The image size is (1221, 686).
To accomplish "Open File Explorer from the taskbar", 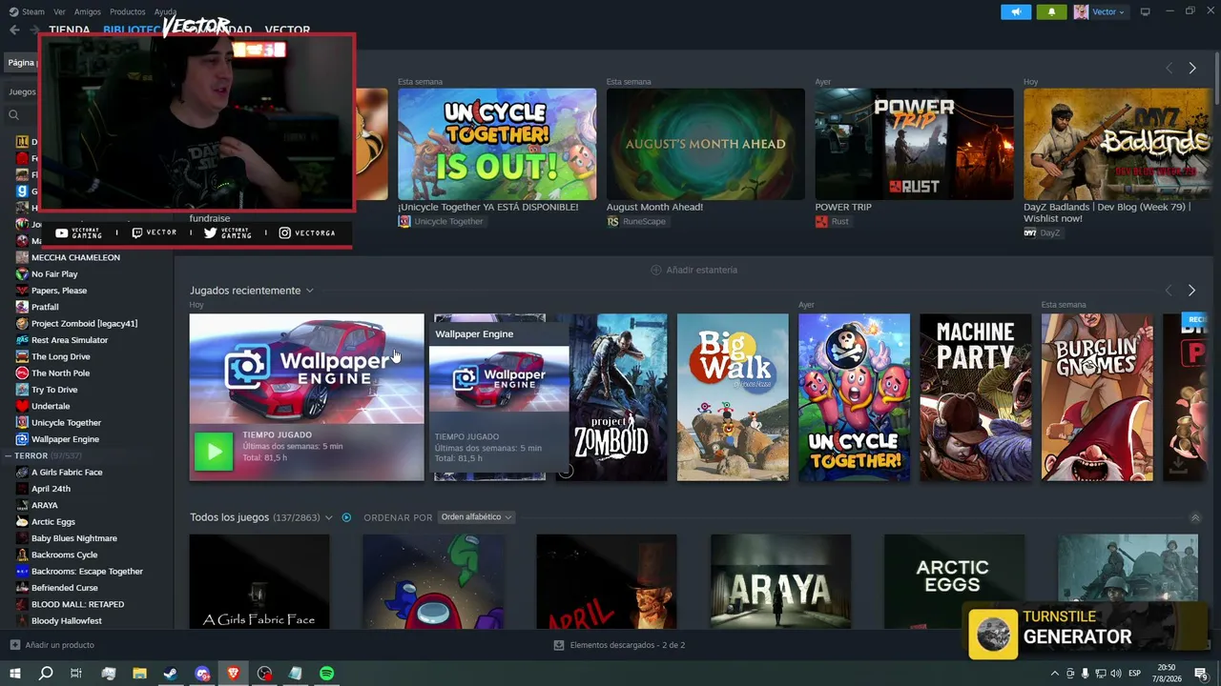I will click(139, 674).
